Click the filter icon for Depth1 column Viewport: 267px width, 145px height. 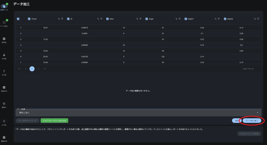pos(219,19)
